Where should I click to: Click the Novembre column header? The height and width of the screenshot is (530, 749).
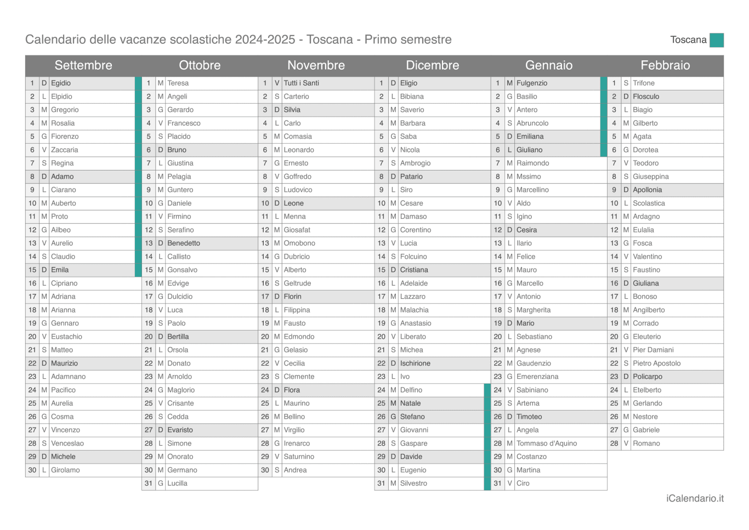pos(316,65)
